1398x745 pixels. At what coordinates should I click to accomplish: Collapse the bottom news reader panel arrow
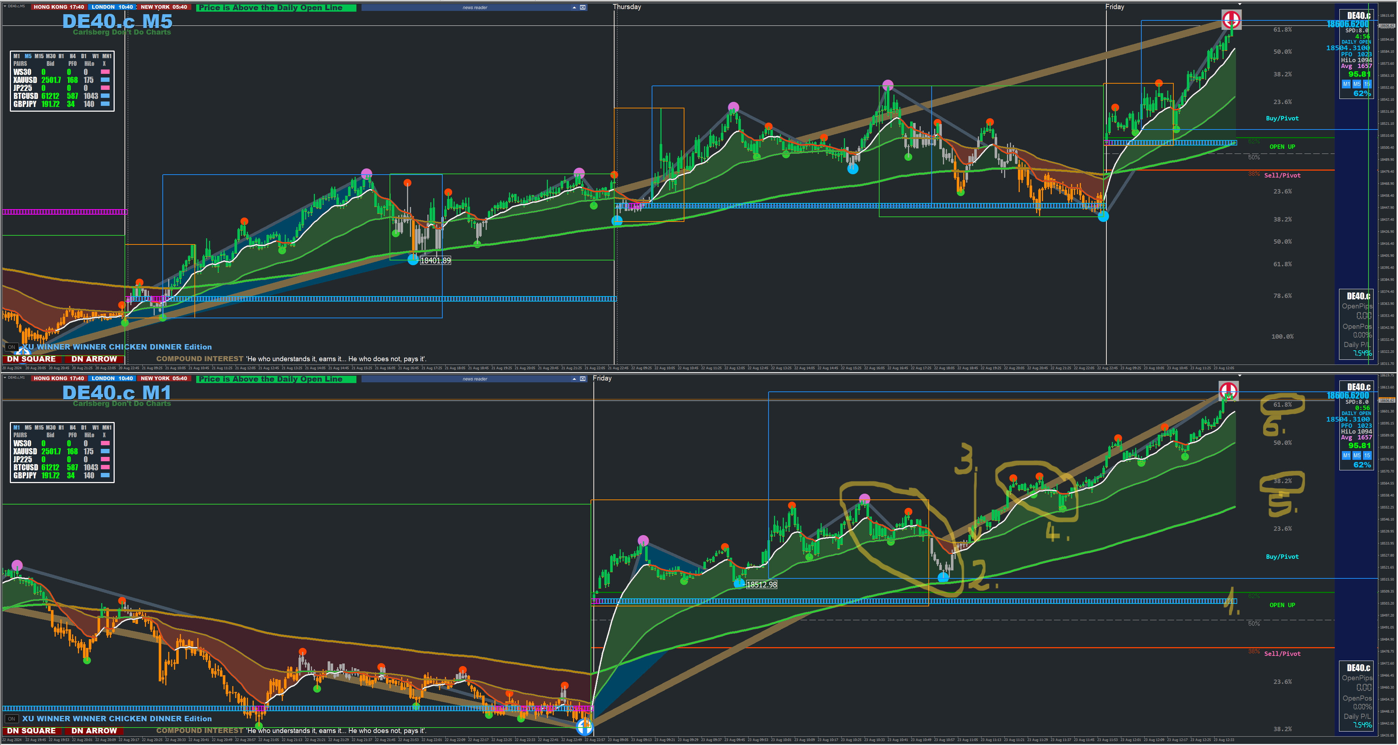[574, 379]
